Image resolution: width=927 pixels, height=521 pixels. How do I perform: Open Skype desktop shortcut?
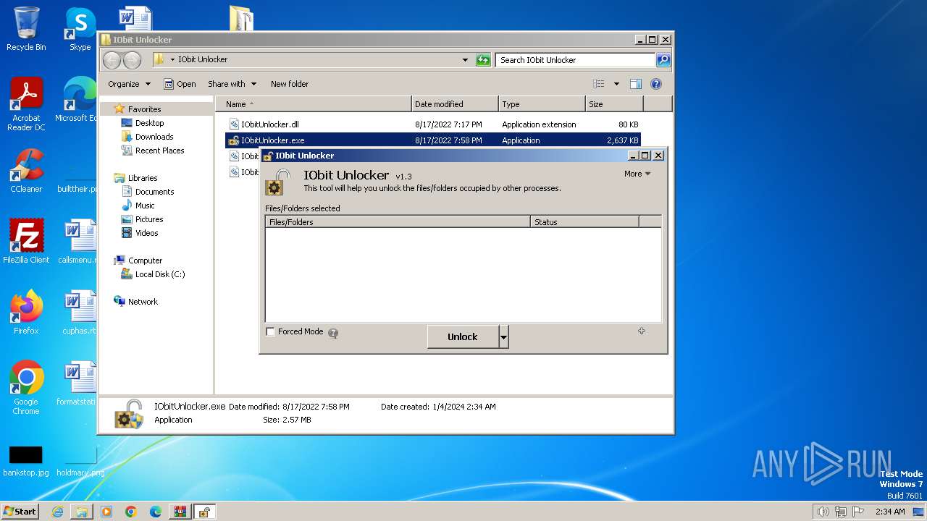80,29
